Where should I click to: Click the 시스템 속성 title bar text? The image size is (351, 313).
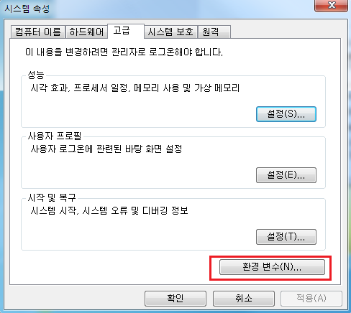click(x=27, y=9)
